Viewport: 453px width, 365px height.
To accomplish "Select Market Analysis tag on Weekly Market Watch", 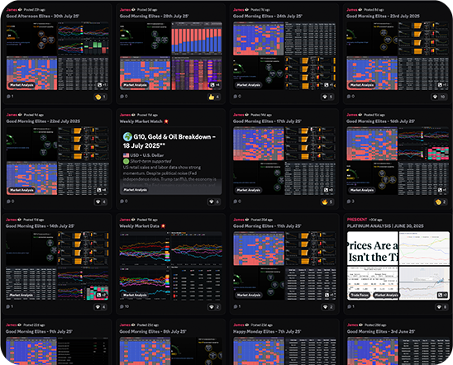I will pos(136,190).
